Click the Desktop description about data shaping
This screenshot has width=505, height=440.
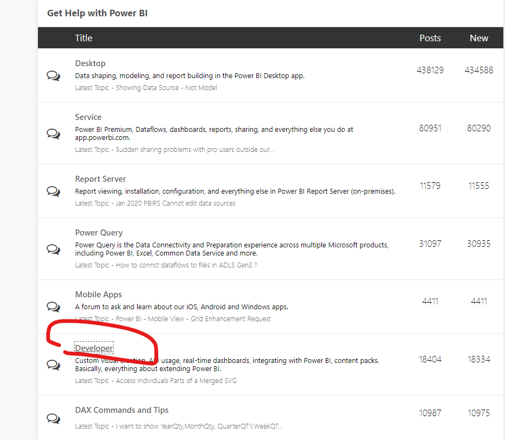point(190,76)
